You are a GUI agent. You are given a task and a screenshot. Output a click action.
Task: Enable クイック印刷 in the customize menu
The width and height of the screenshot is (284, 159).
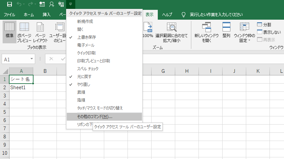[104, 53]
